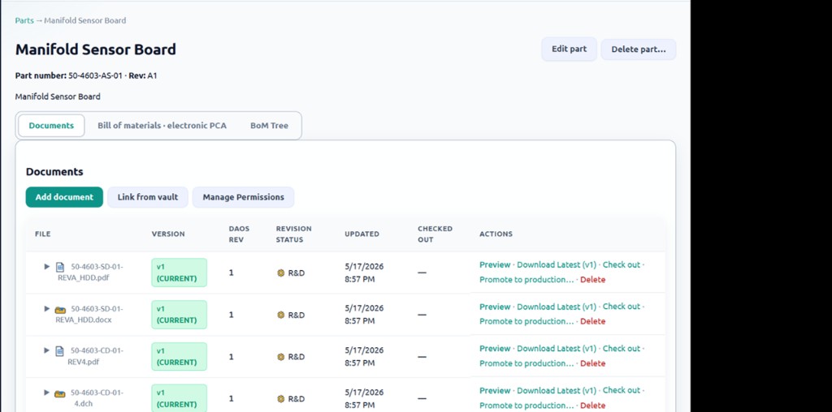Click the Add document button
This screenshot has height=412, width=832.
pos(64,197)
